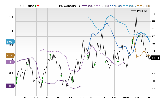Click the 2024 label on the time axis
Viewport: 165px width, 99px height.
(36, 97)
